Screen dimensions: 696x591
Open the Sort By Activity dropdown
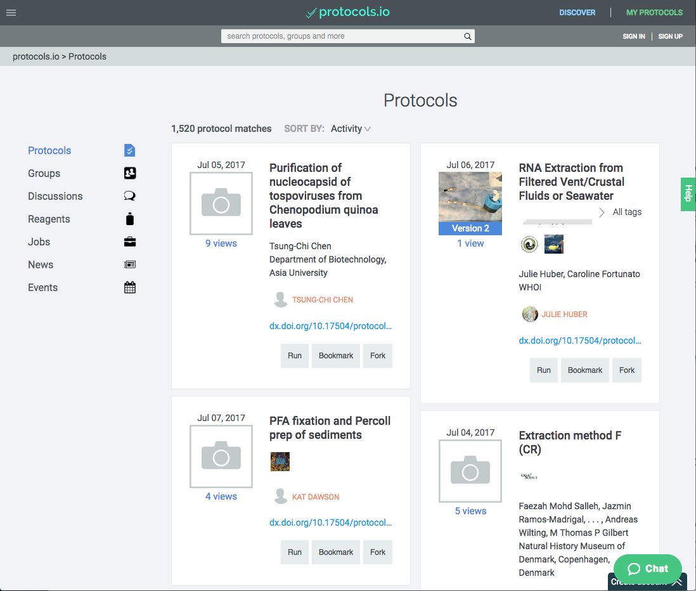click(351, 129)
